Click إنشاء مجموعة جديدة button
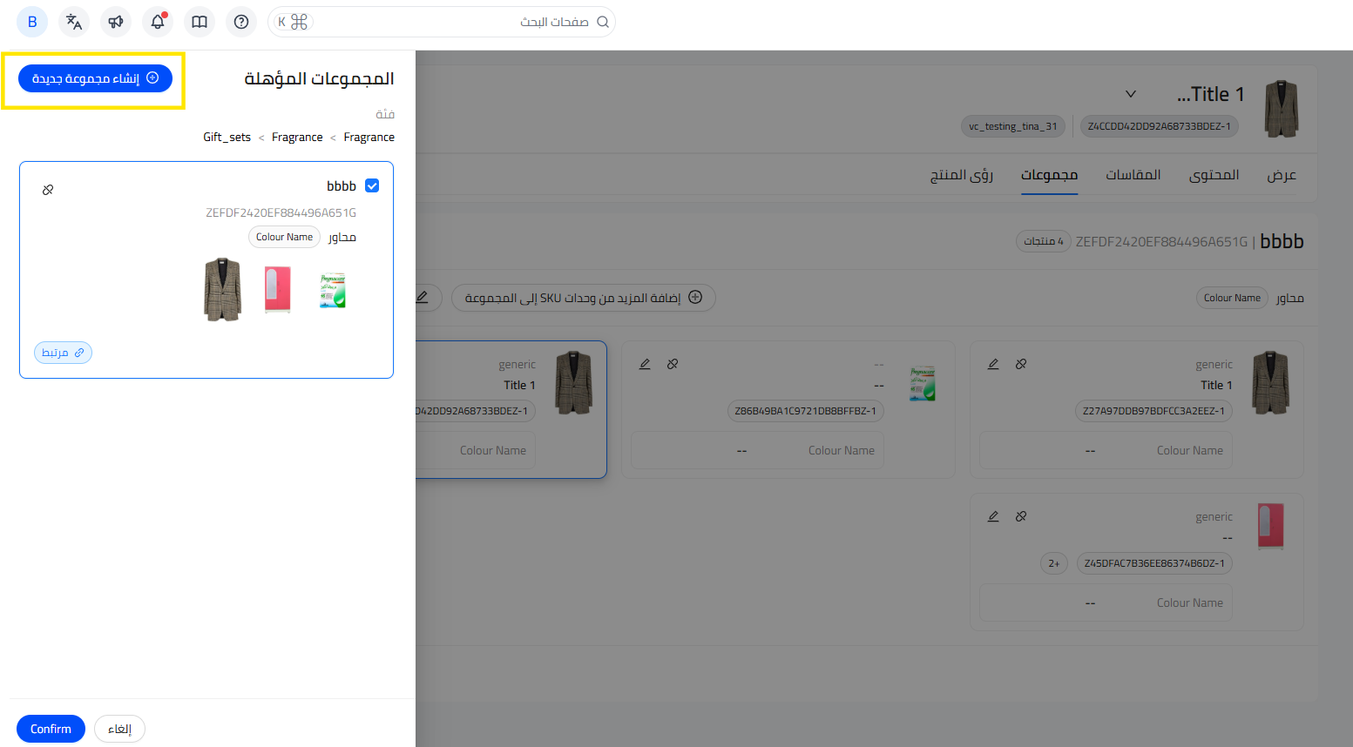Image resolution: width=1353 pixels, height=747 pixels. pyautogui.click(x=95, y=78)
